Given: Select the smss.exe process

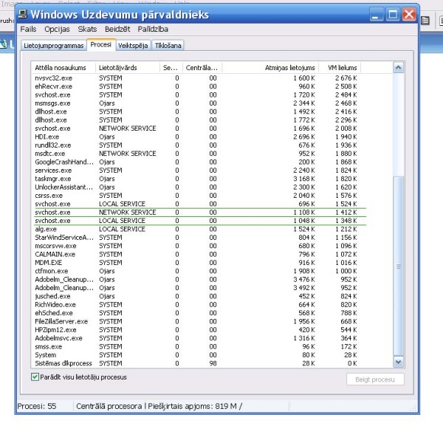Looking at the screenshot, I should [x=196, y=346].
